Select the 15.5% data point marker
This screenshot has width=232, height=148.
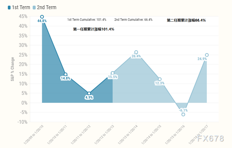[x=113, y=73]
